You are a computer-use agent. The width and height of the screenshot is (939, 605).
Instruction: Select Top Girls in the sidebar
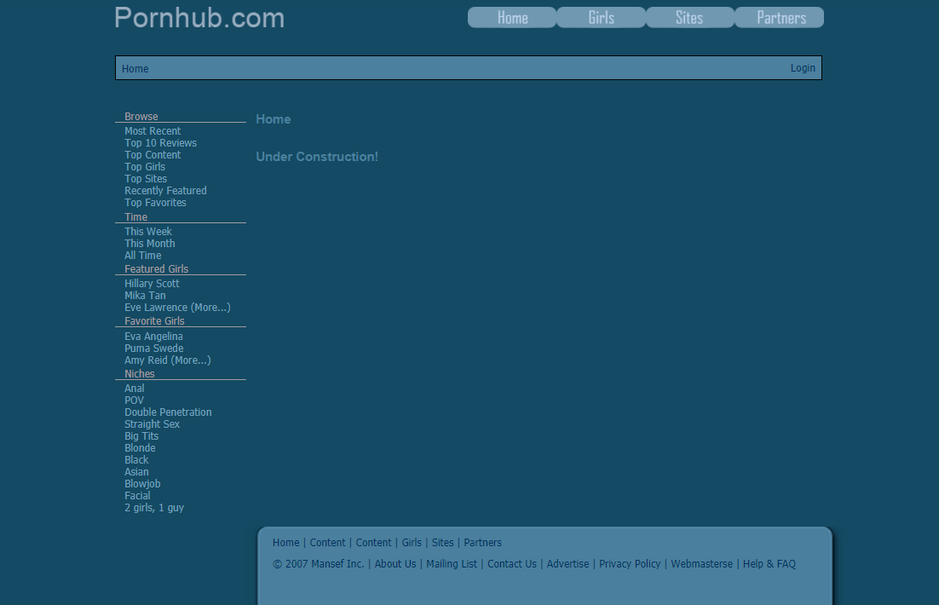pos(145,167)
